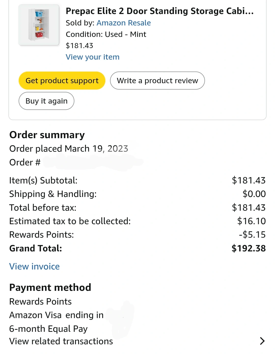Tap the View related transactions row
Viewport: 275px width, 354px height.
pos(61,341)
